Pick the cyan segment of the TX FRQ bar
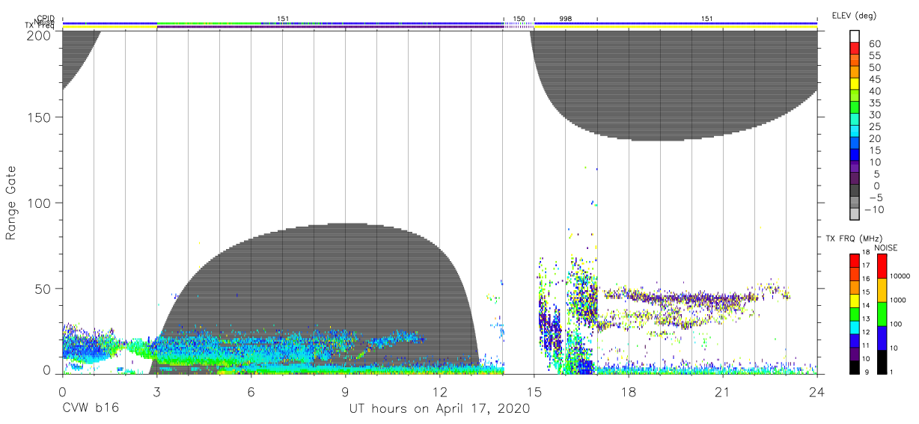919x424 pixels. coord(854,328)
